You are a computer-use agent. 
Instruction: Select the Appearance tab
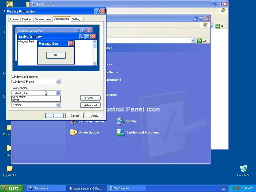point(62,19)
